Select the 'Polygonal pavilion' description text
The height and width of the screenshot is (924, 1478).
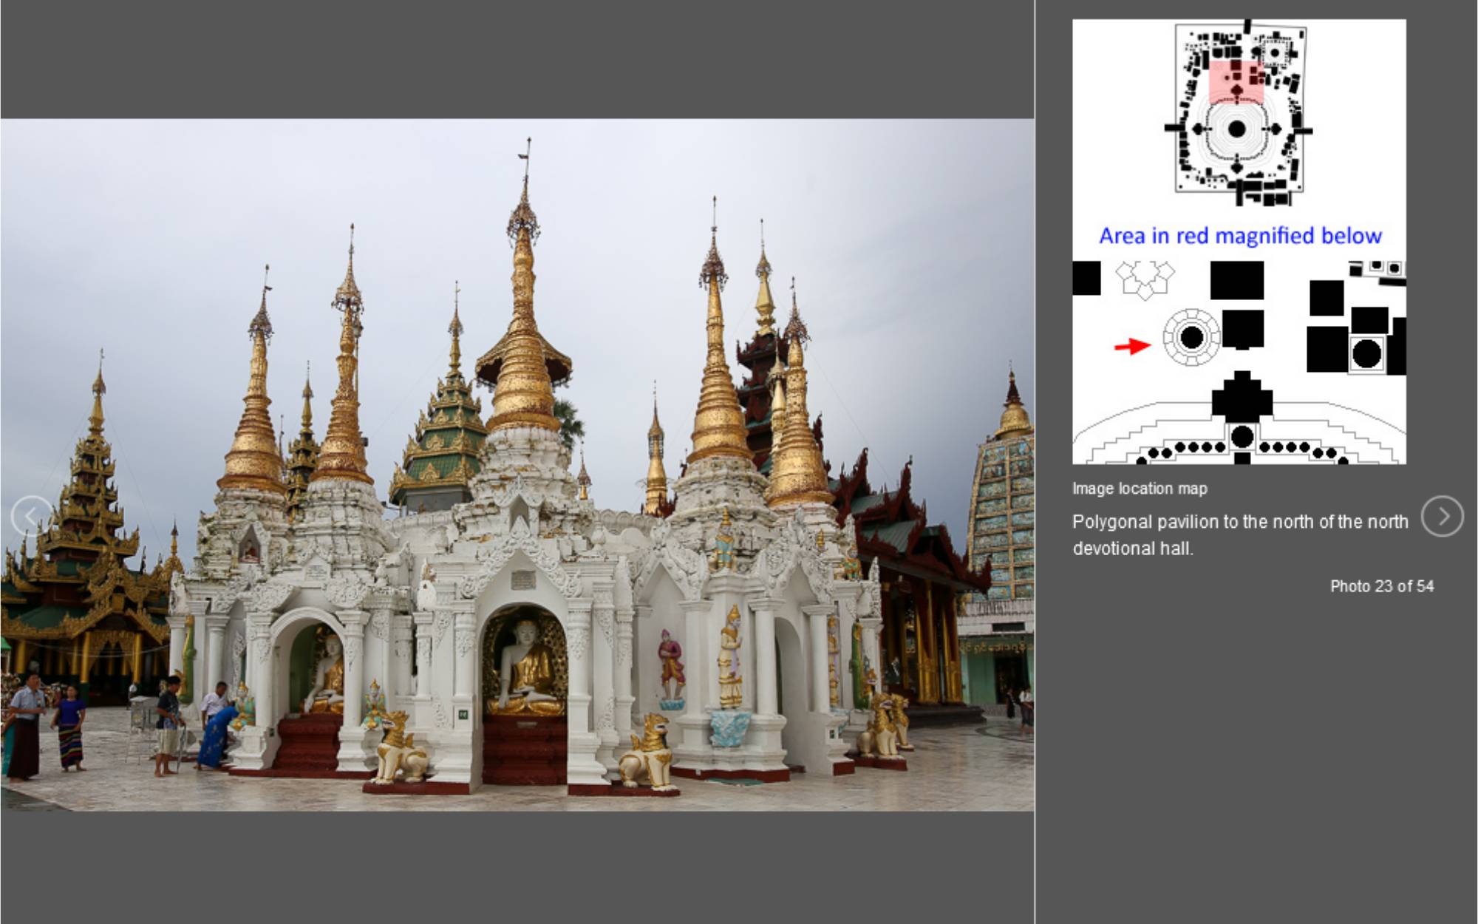click(x=1240, y=535)
